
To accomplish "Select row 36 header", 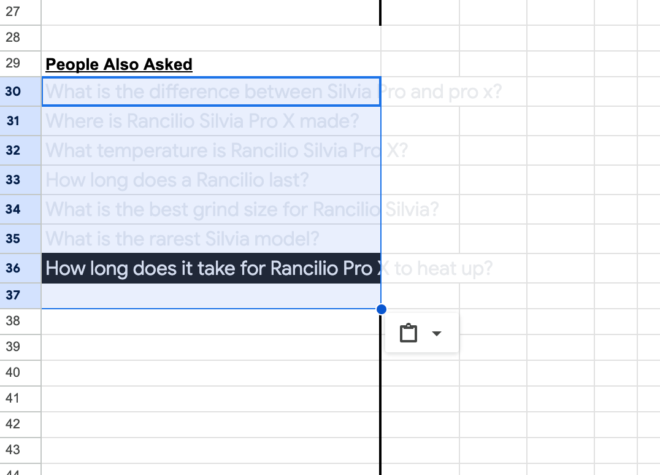I will click(20, 268).
